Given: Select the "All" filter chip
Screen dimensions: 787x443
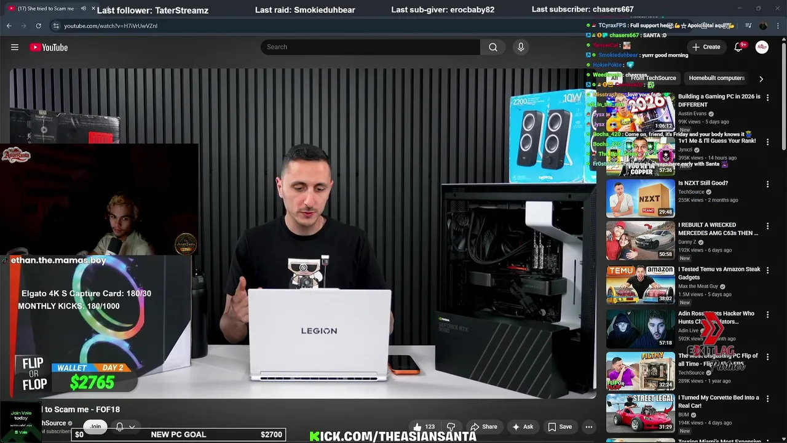Looking at the screenshot, I should click(x=614, y=78).
